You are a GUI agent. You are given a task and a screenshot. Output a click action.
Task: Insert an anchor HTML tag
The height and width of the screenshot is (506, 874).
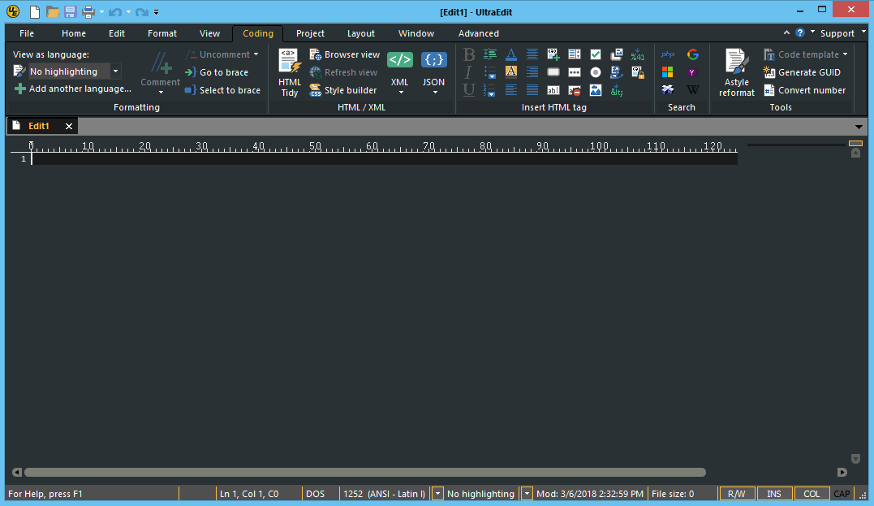click(617, 72)
